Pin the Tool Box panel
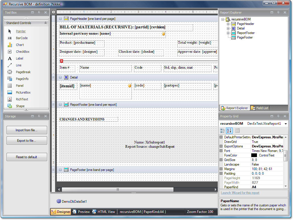The image size is (293, 220). 39,12
